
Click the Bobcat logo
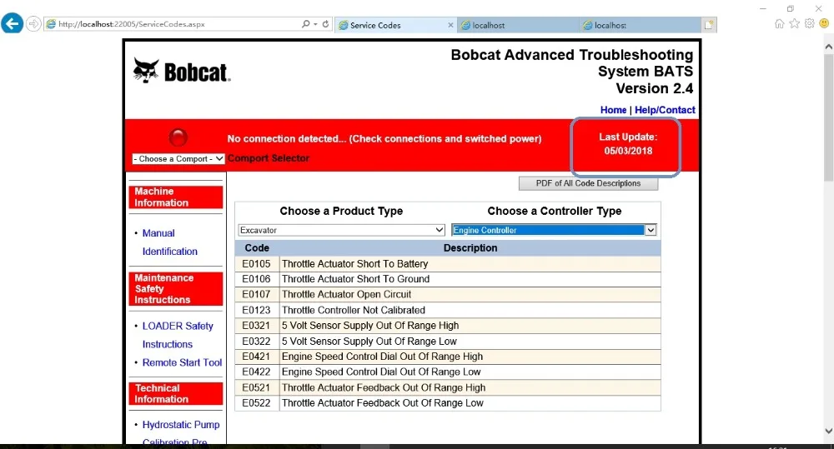click(181, 71)
